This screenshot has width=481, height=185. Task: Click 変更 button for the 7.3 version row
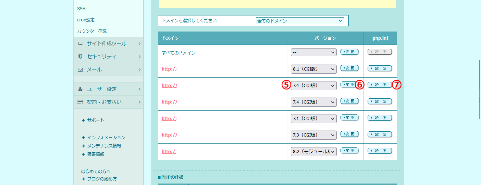coord(349,134)
